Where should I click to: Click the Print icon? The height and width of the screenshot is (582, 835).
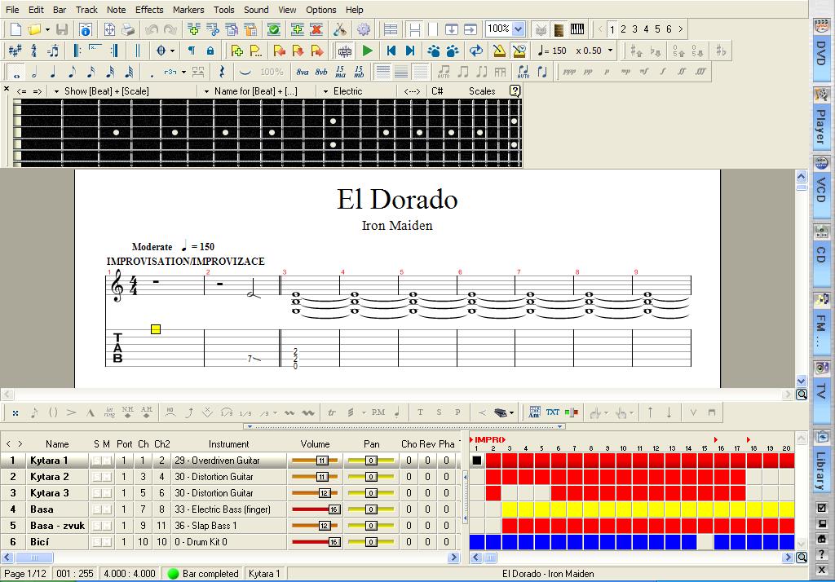(x=128, y=29)
